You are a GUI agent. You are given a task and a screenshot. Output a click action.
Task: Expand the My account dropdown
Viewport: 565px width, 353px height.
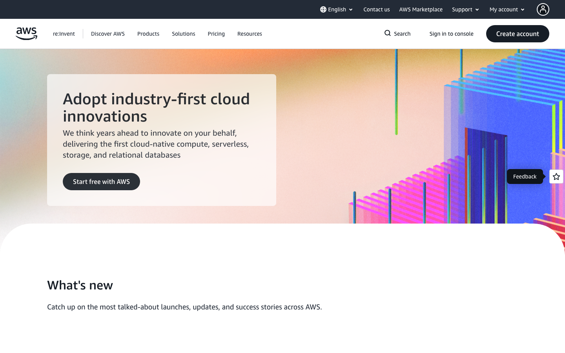click(x=507, y=9)
